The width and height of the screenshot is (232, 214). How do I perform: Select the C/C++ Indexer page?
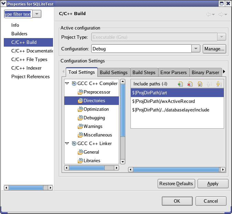pyautogui.click(x=27, y=68)
